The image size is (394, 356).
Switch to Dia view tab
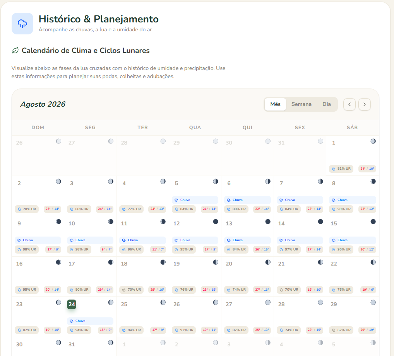326,104
